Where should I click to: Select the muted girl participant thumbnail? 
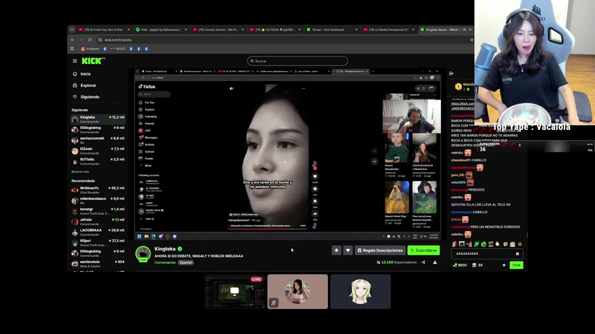coord(297,292)
